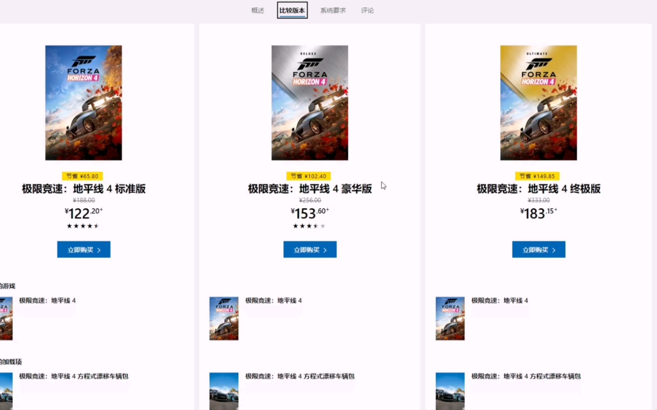The width and height of the screenshot is (657, 410).
Task: Open 极限竞速：地平线 4 game link in 终极版 column
Action: pyautogui.click(x=500, y=301)
